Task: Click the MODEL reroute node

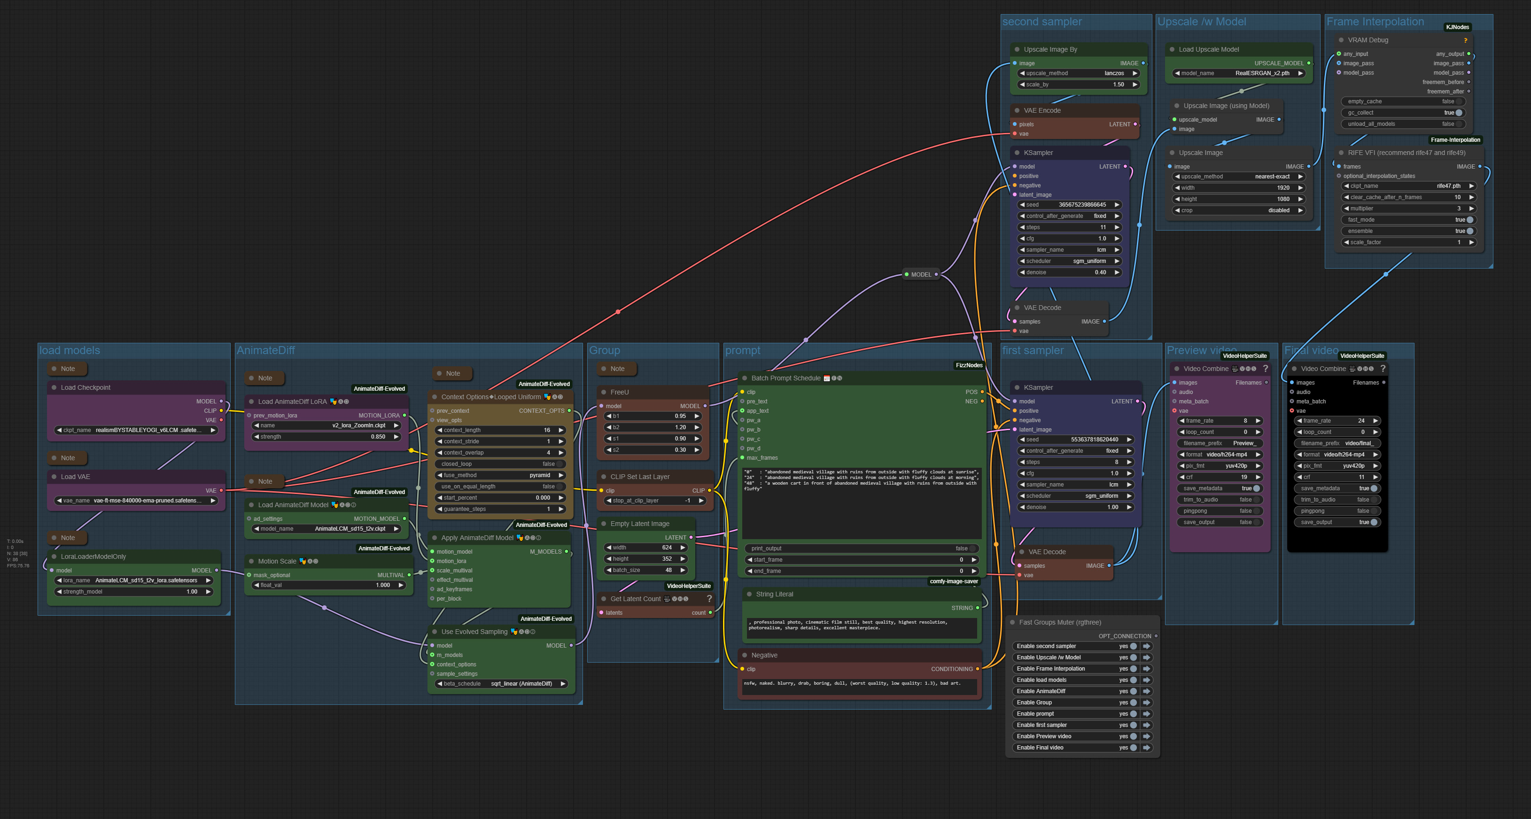Action: pyautogui.click(x=921, y=274)
